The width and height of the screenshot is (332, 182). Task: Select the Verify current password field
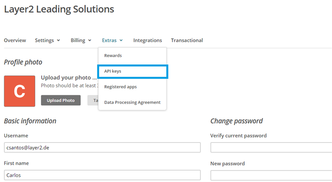click(271, 148)
